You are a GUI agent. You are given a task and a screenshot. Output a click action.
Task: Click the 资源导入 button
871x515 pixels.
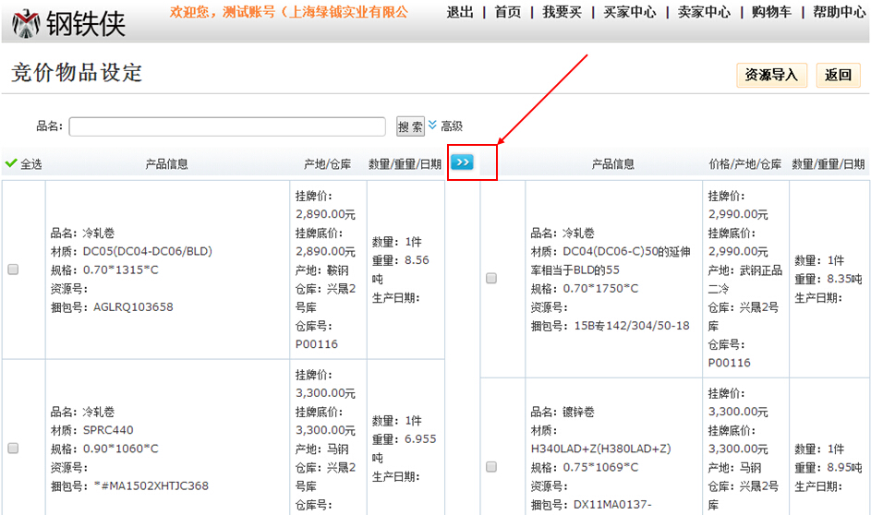[771, 76]
